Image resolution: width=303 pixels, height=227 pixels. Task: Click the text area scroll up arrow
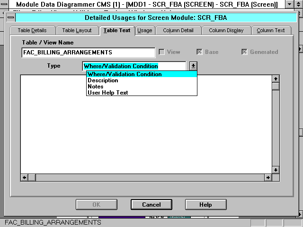click(276, 79)
